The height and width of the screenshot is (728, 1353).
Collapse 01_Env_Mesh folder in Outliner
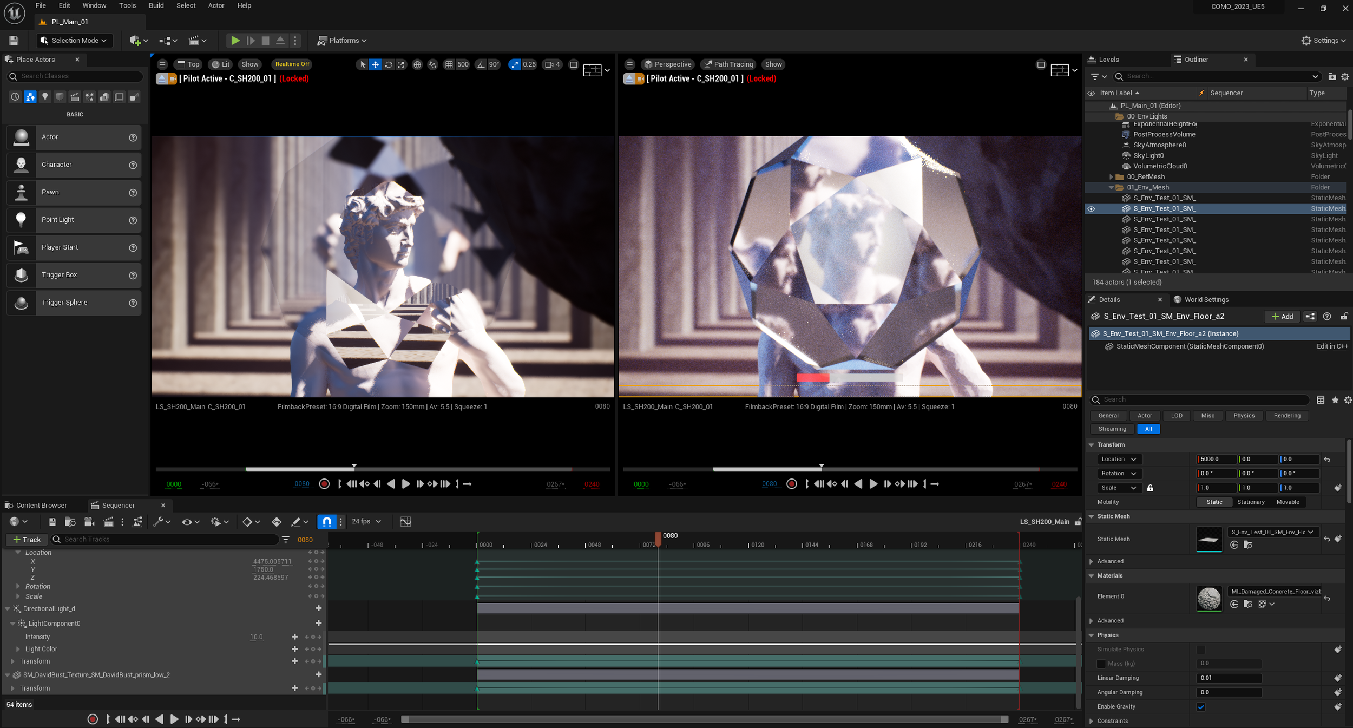[1111, 188]
